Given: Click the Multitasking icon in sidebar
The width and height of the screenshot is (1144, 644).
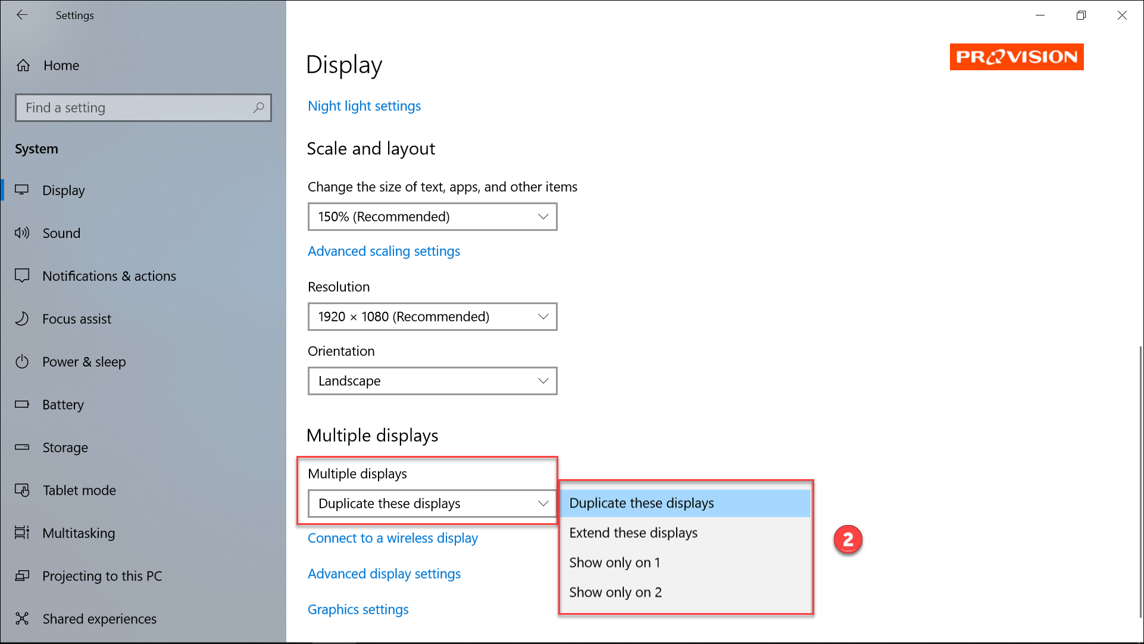Looking at the screenshot, I should (23, 532).
